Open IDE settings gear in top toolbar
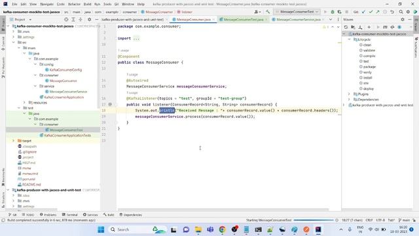The height and width of the screenshot is (236, 419). point(408,12)
